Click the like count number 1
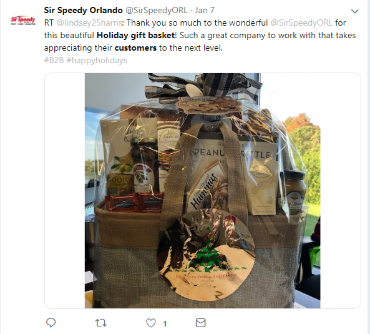 pyautogui.click(x=165, y=323)
